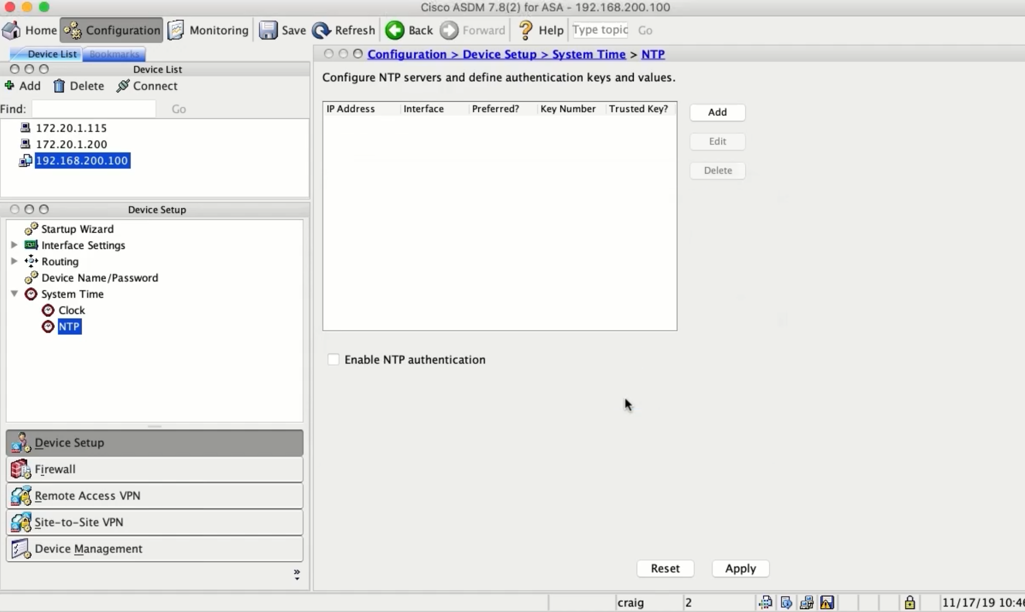The height and width of the screenshot is (612, 1025).
Task: Click the Interface Settings icon
Action: [31, 244]
